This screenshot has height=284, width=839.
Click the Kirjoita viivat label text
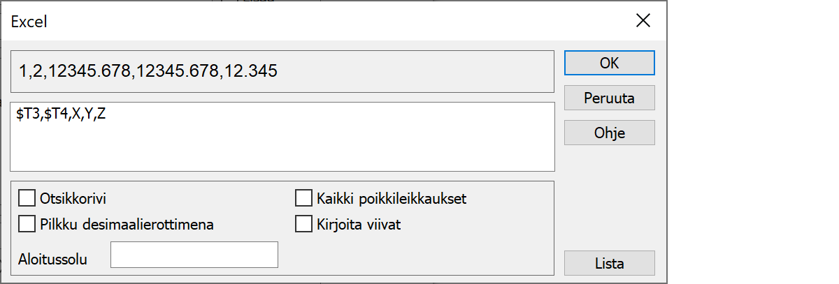(x=359, y=225)
